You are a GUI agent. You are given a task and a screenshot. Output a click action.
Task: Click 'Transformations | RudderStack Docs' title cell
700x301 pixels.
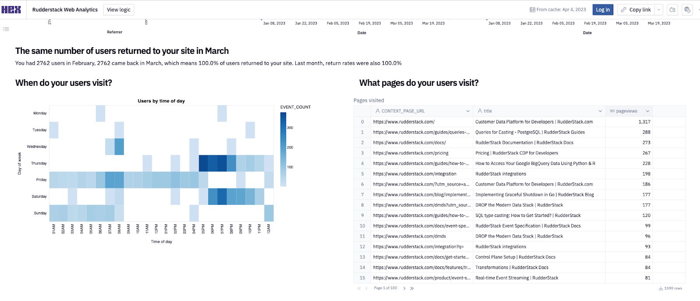pos(539,267)
